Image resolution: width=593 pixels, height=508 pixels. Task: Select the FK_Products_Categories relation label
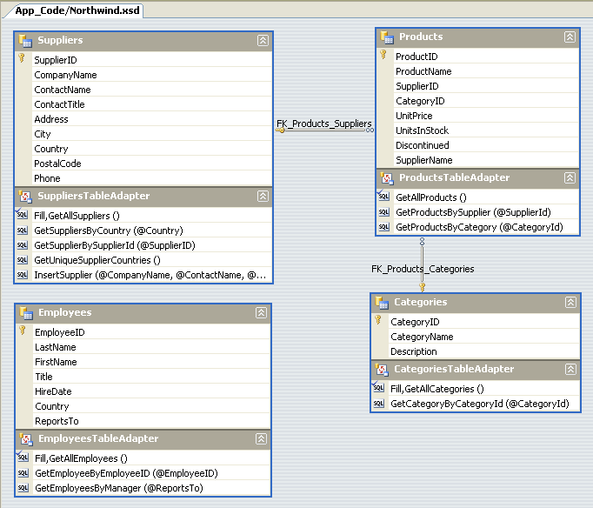coord(423,269)
